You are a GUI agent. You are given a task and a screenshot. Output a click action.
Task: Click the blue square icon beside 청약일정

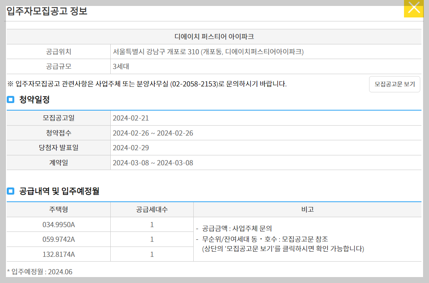coord(10,99)
